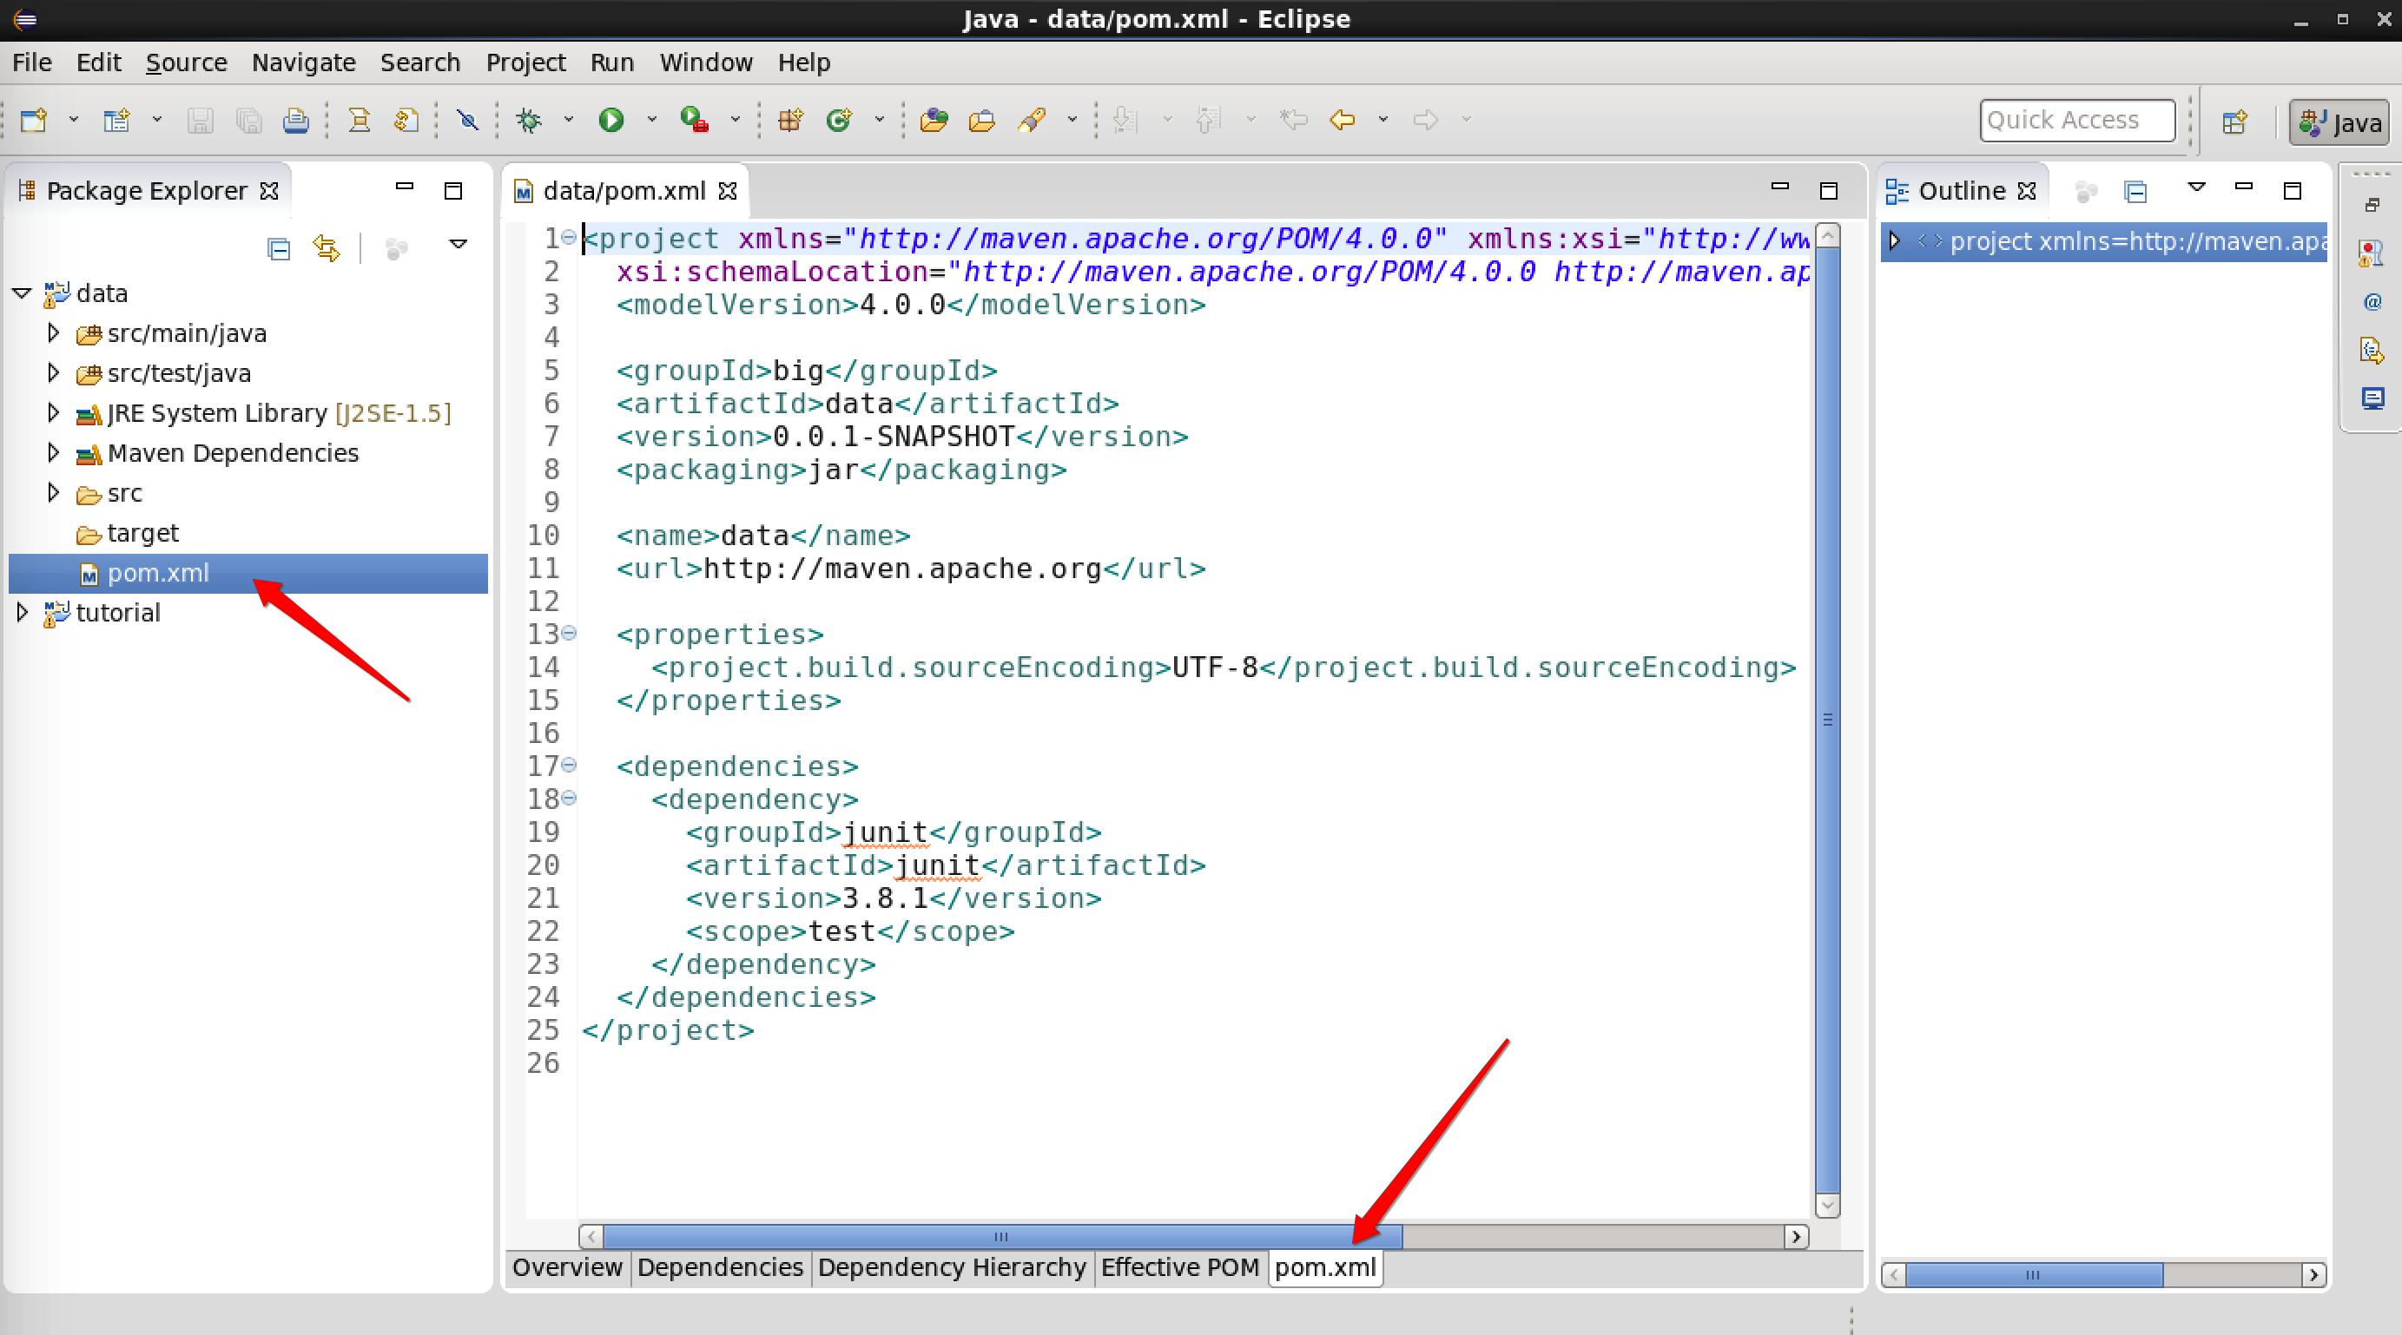This screenshot has width=2402, height=1335.
Task: Click Collapse All in Package Explorer
Action: coord(278,248)
